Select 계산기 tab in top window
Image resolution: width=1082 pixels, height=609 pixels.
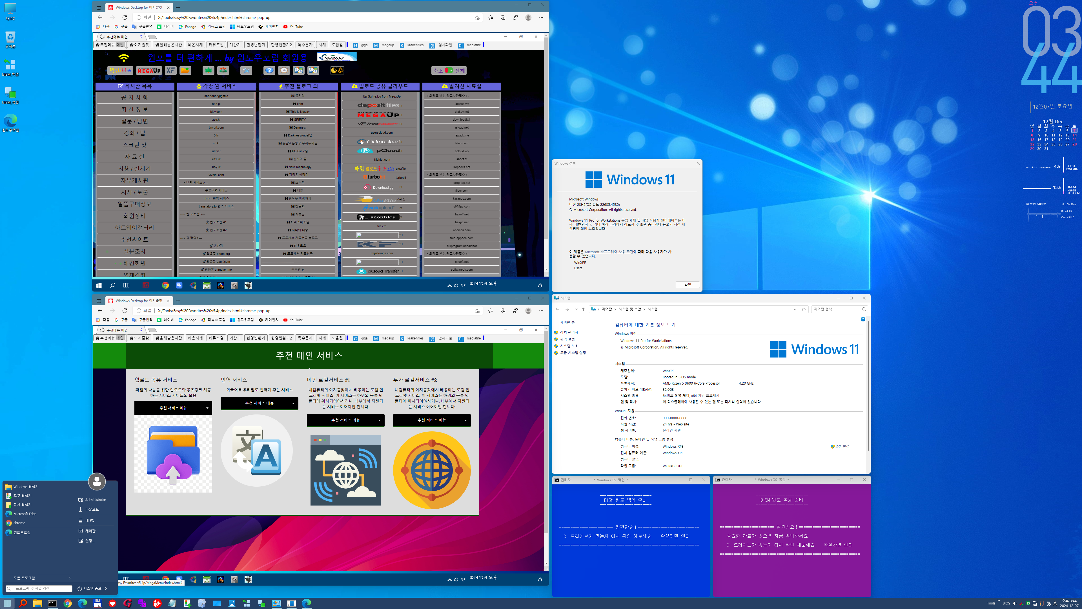tap(235, 45)
